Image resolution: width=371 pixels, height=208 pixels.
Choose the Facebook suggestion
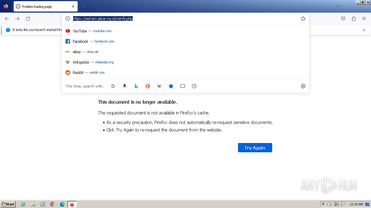tap(185, 41)
